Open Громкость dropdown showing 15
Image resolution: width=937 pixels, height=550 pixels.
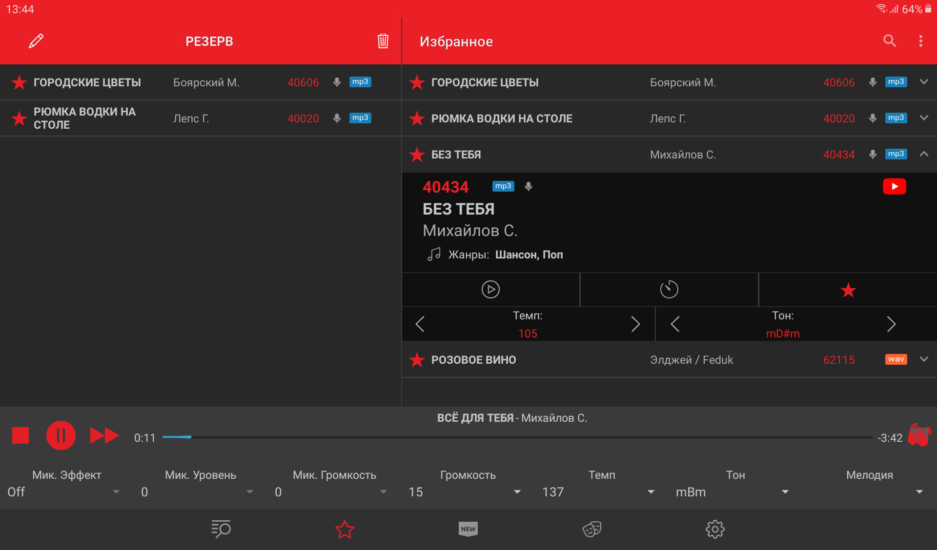pyautogui.click(x=465, y=492)
